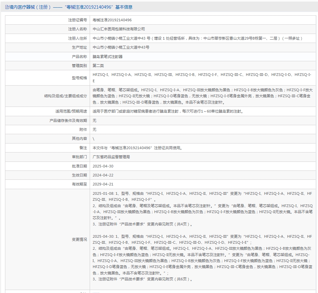
Task: Click the label 管理类别
Action: pyautogui.click(x=79, y=66)
